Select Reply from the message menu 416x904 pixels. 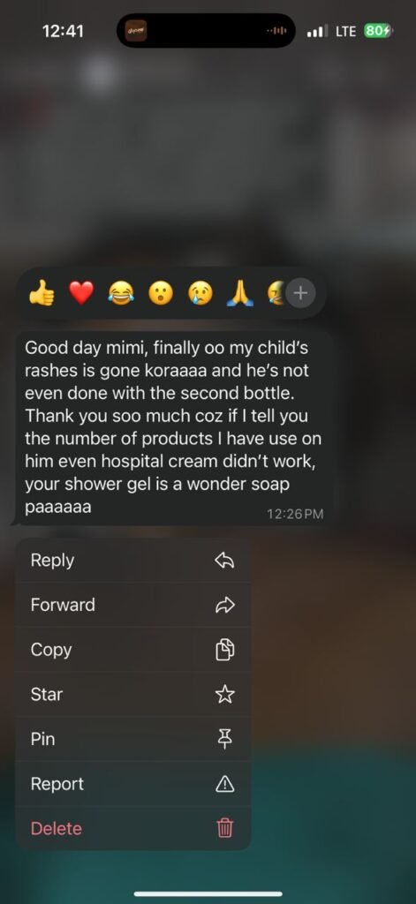click(x=133, y=561)
